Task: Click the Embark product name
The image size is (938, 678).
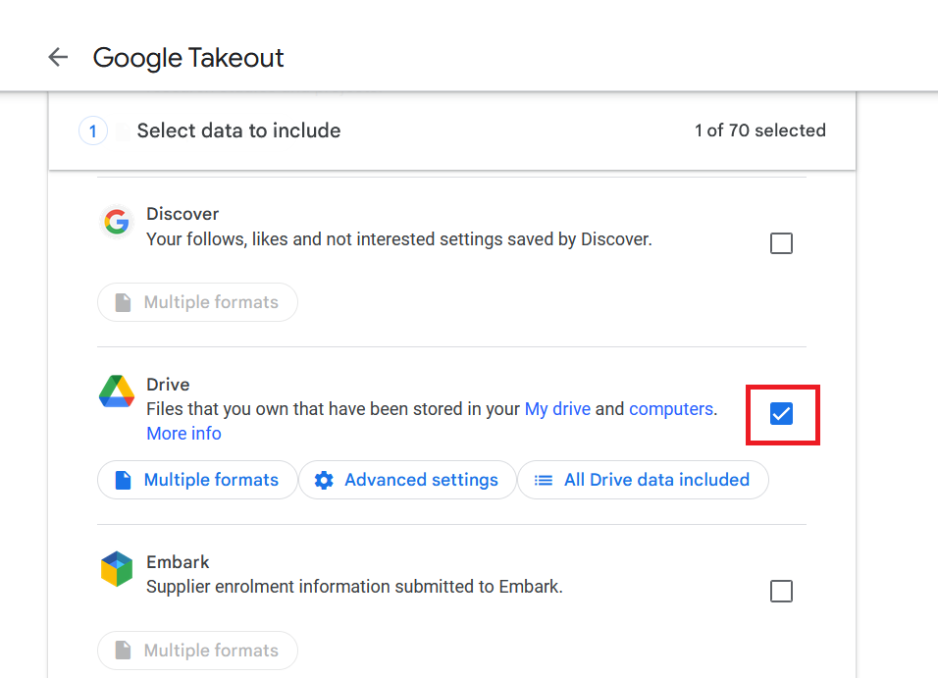Action: [178, 562]
